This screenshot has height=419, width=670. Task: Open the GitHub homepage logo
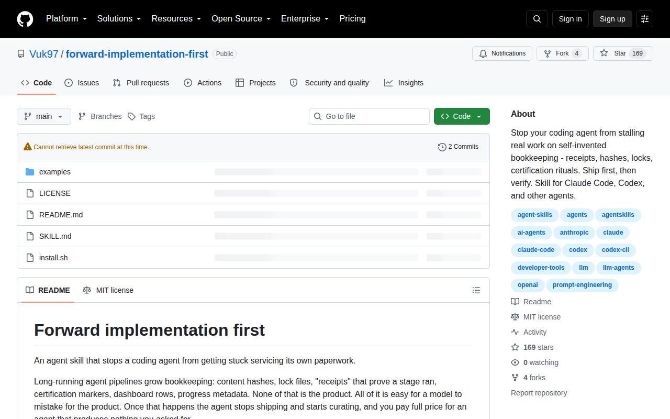point(25,19)
